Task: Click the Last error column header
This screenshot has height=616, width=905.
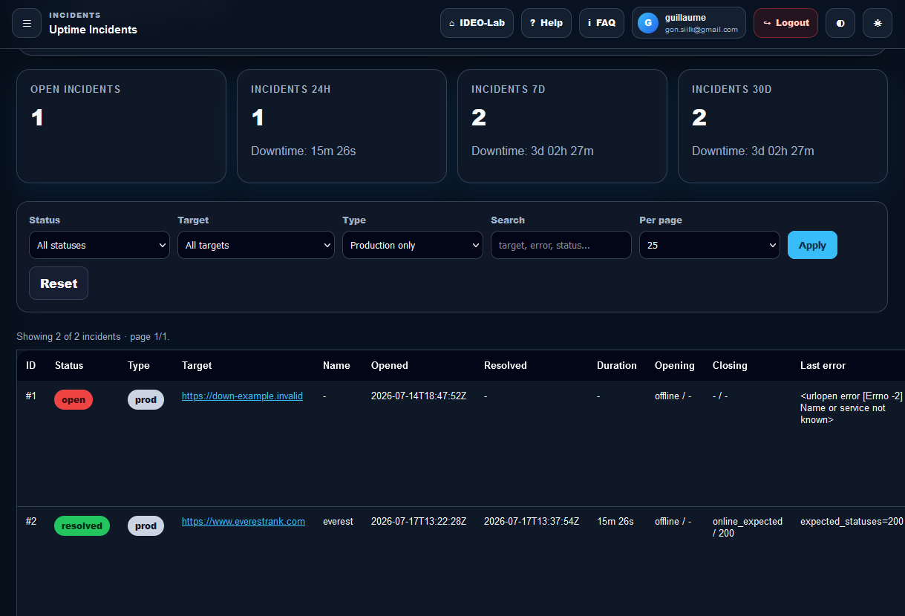Action: 823,365
